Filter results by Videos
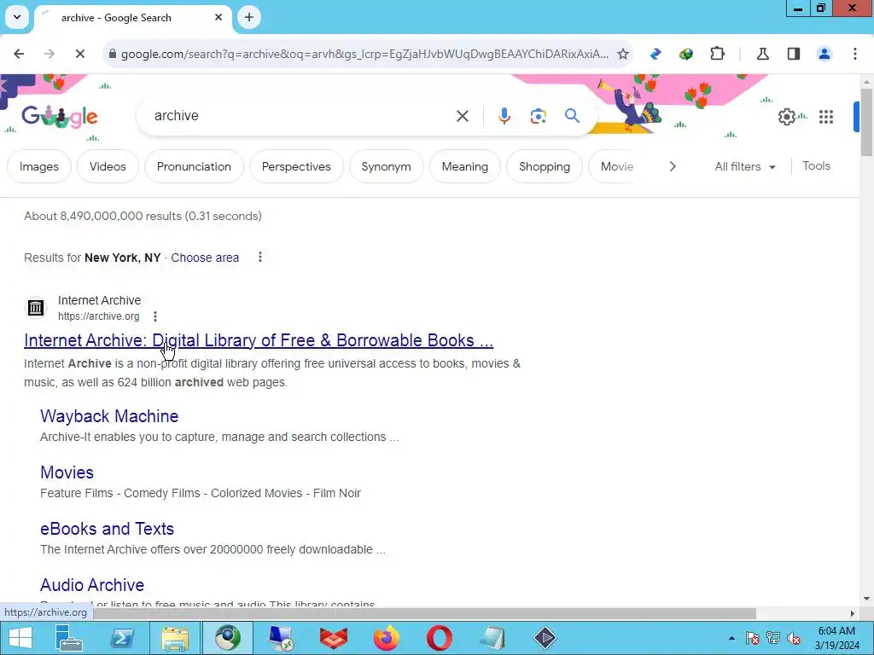874x655 pixels. point(108,166)
